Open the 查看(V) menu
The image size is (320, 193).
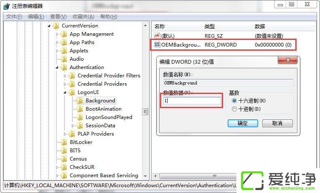[58, 17]
